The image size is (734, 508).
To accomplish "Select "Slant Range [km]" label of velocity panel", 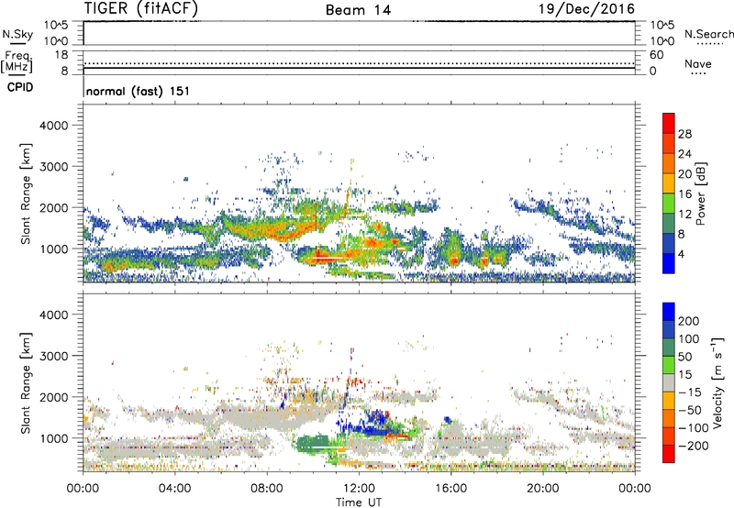I will click(26, 383).
